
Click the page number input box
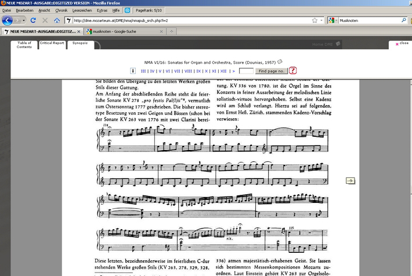[246, 71]
